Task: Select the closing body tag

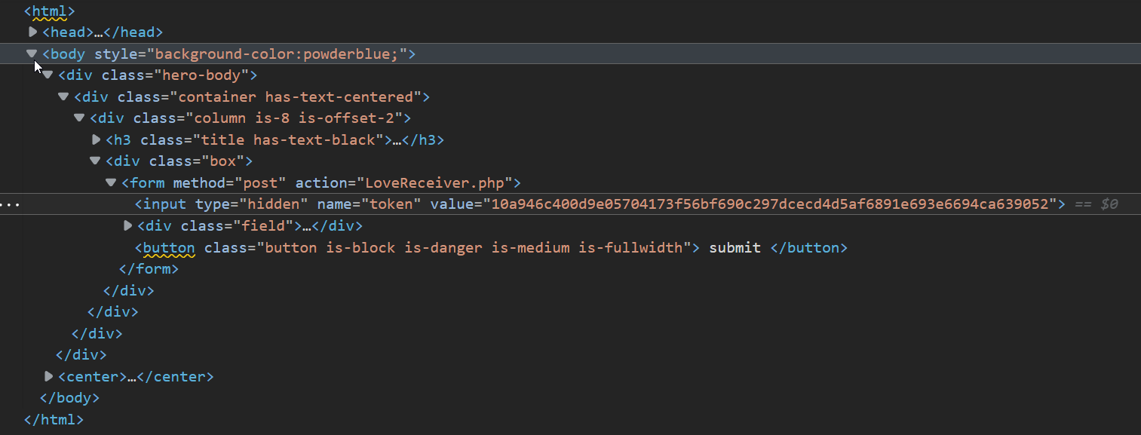Action: [x=69, y=397]
